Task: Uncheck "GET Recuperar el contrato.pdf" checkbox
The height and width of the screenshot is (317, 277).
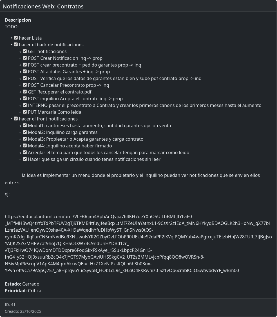Action: point(25,92)
